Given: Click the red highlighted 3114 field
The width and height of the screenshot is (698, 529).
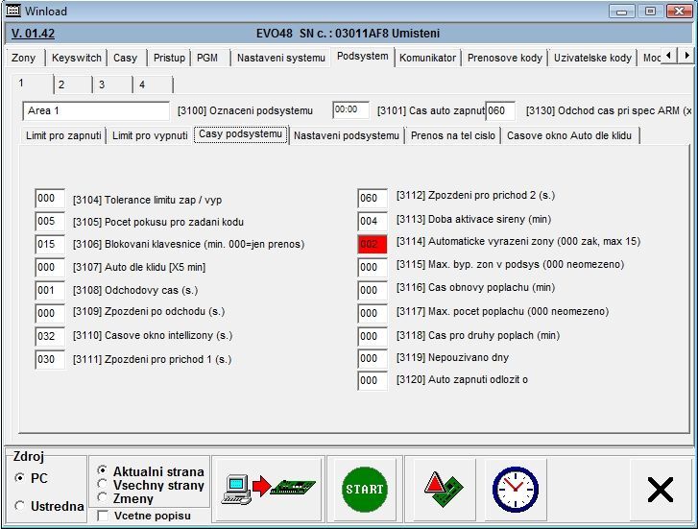Looking at the screenshot, I should (372, 244).
